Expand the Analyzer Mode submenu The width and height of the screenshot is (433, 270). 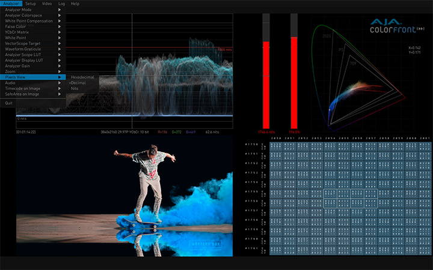[30, 10]
